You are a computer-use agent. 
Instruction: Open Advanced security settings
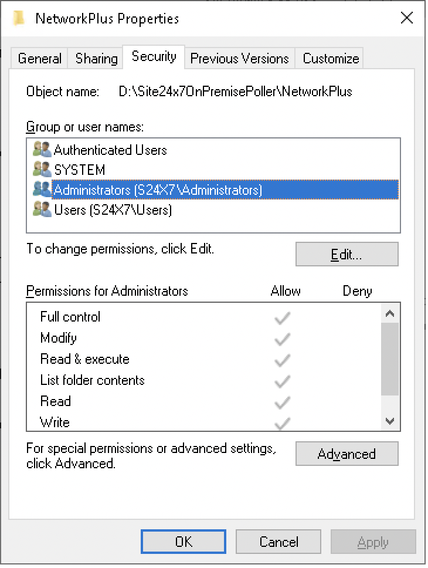347,454
